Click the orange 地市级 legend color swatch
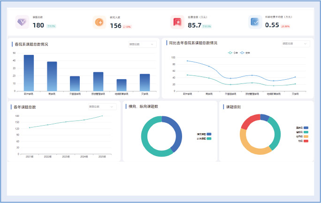This screenshot has height=203, width=321. coord(306,136)
